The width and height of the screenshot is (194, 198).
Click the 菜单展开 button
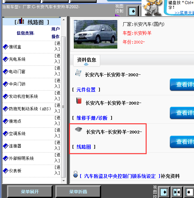(x=30, y=192)
